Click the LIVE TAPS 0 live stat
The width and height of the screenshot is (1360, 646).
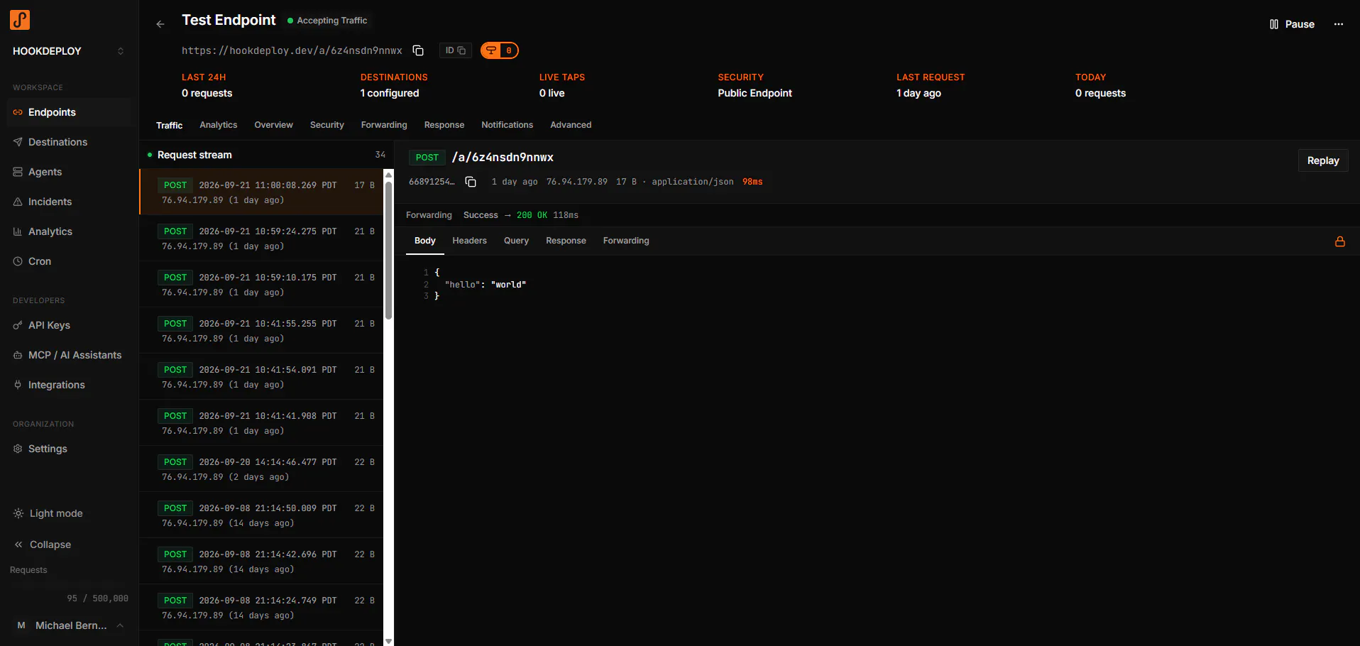point(561,85)
